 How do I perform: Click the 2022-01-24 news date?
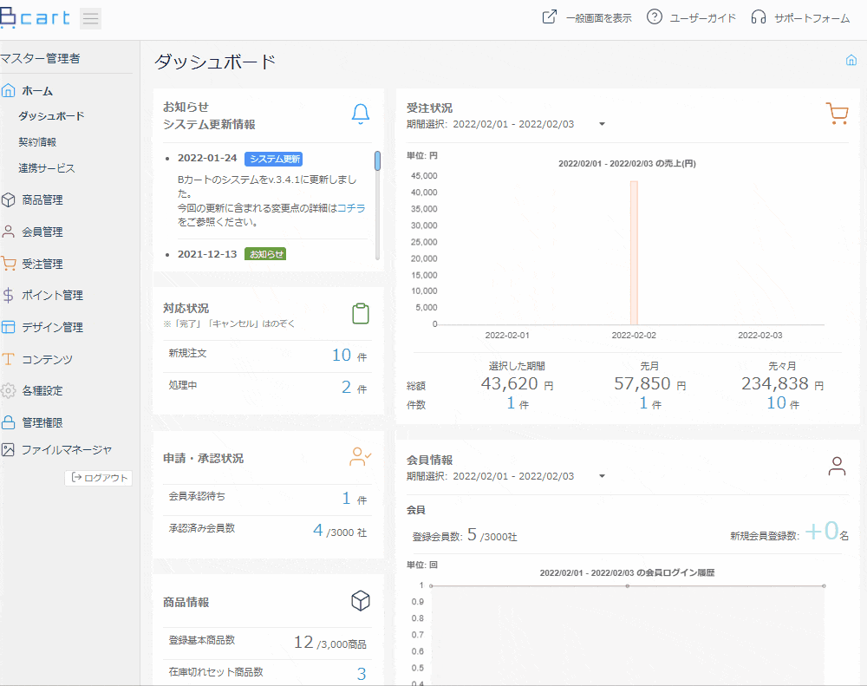pyautogui.click(x=207, y=158)
